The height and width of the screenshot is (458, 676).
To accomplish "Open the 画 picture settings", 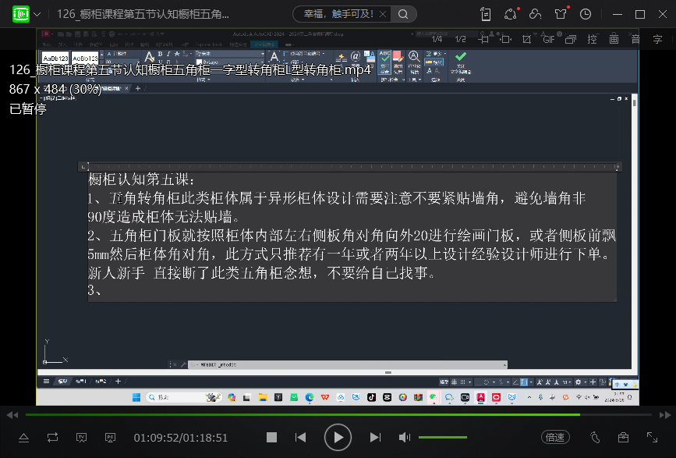I will (x=614, y=39).
